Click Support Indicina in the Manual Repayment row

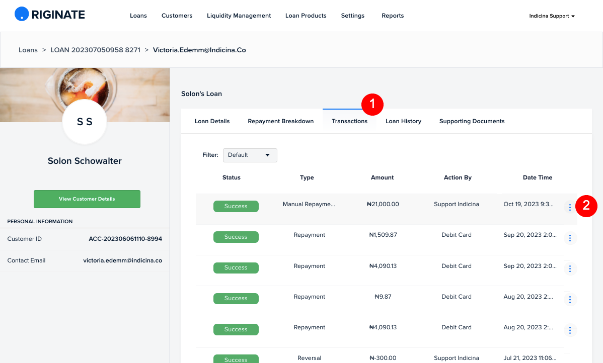457,204
